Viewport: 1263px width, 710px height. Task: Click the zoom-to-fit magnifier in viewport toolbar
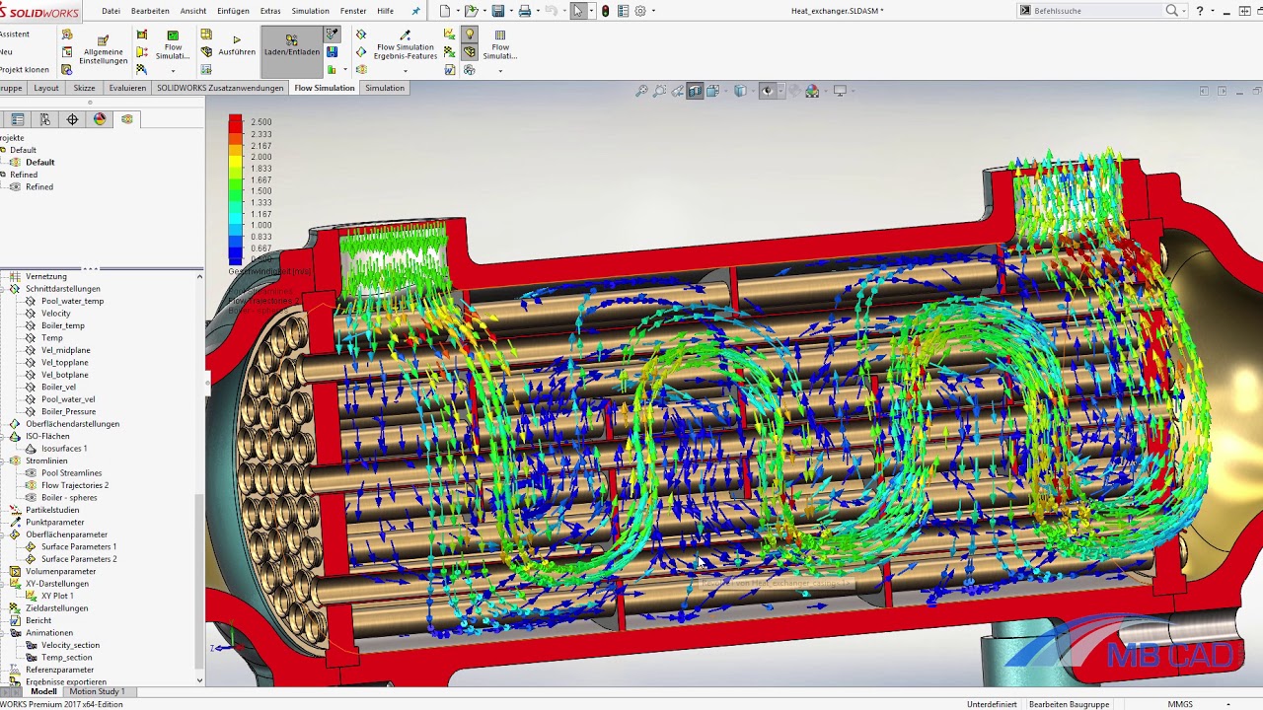coord(641,91)
